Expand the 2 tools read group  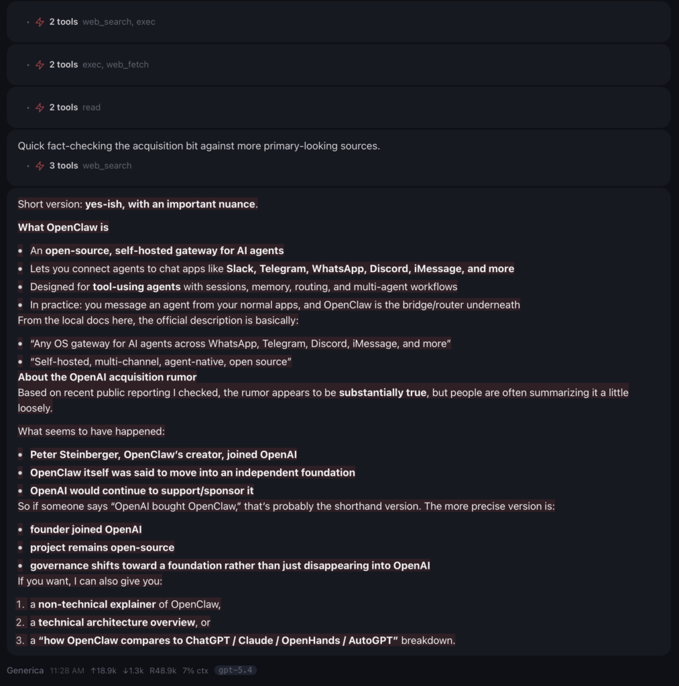pyautogui.click(x=75, y=108)
